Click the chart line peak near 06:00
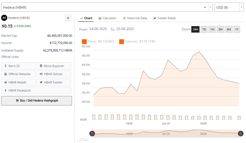 click(x=199, y=51)
